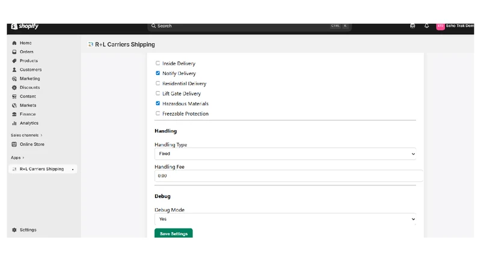This screenshot has width=481, height=270.
Task: Open Finance page
Action: point(28,114)
